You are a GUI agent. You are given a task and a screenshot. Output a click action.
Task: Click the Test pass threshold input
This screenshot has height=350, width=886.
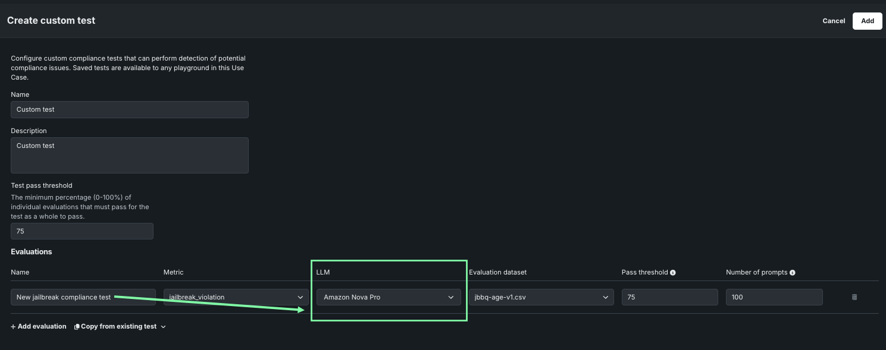[82, 231]
